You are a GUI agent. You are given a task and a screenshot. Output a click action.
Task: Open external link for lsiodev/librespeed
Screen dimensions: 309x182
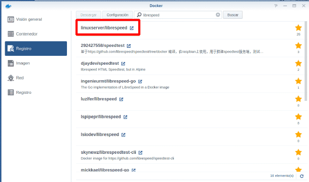click(123, 135)
